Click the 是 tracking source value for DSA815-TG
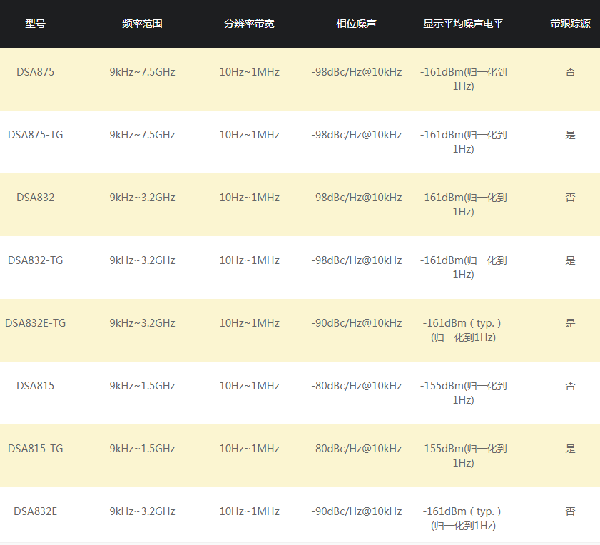Viewport: 600px width, 545px height. pyautogui.click(x=570, y=449)
